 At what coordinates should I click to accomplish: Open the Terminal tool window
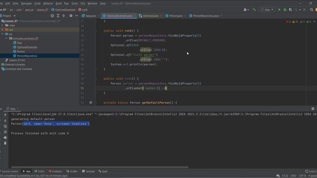88,172
